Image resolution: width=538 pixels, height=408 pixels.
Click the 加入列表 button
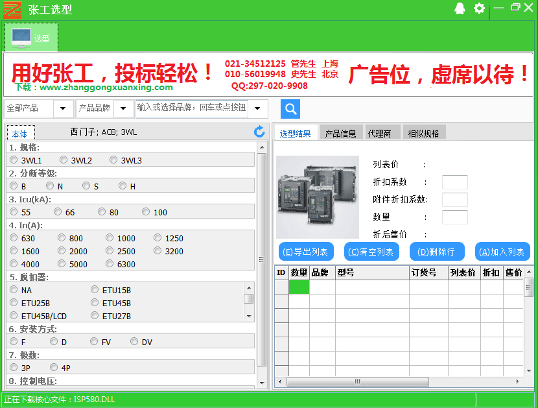tap(502, 252)
